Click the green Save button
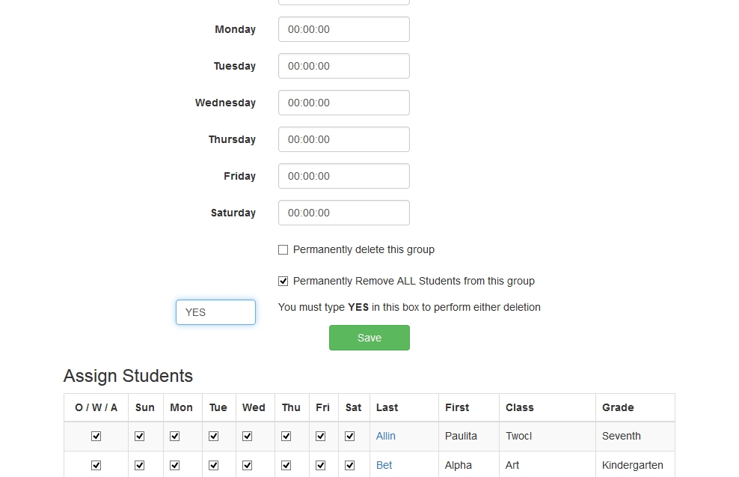Viewport: 739px width, 477px height. [369, 338]
